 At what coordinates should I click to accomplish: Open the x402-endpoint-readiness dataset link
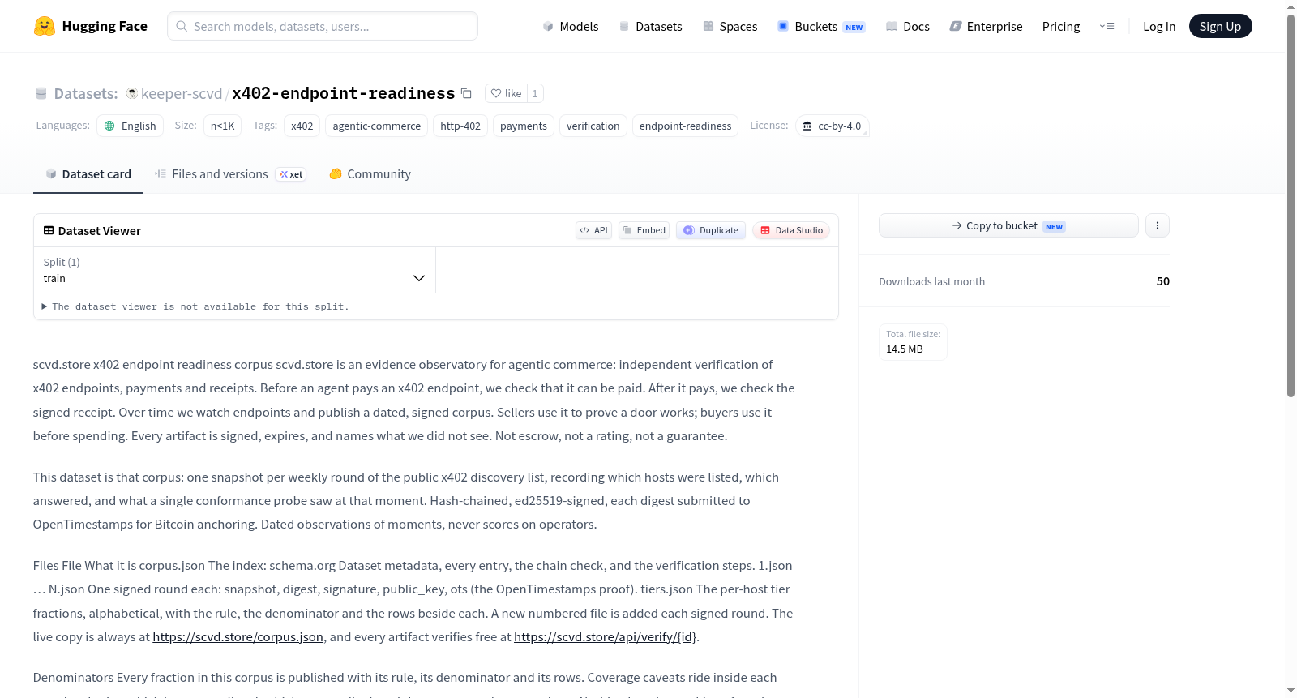tap(344, 93)
